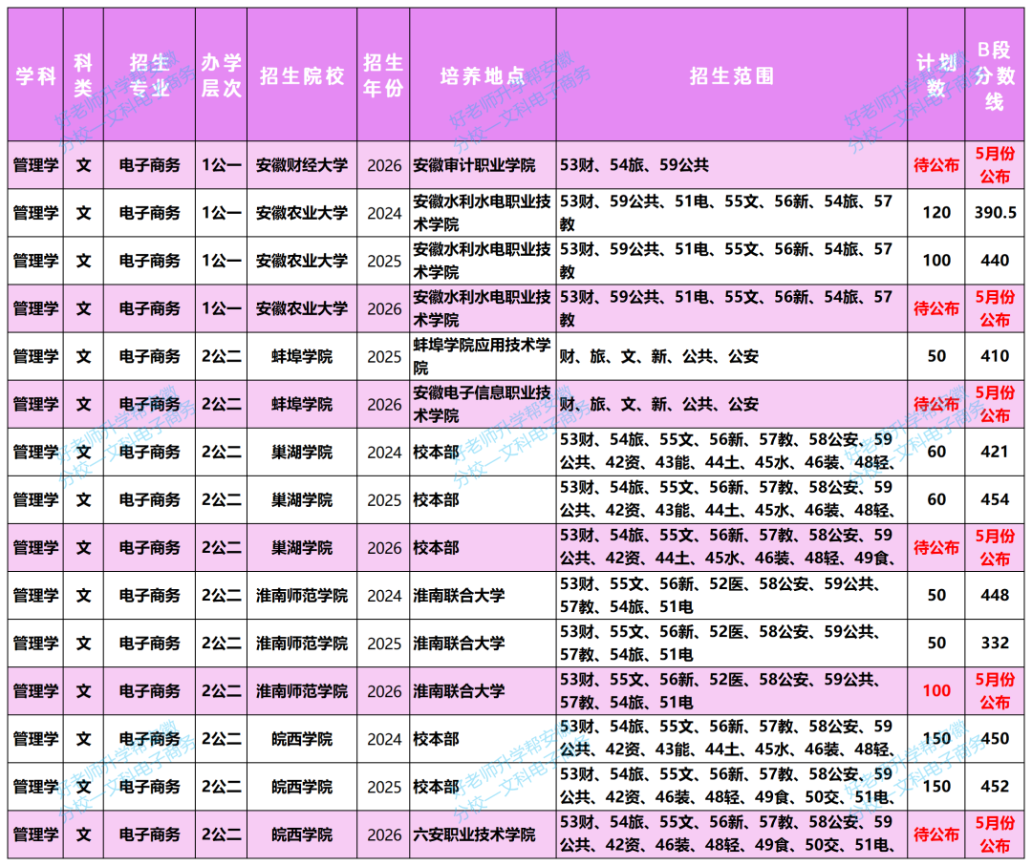The height and width of the screenshot is (866, 1032).
Task: Select plan number 60 in 巢湖学院 2024 row
Action: click(936, 452)
